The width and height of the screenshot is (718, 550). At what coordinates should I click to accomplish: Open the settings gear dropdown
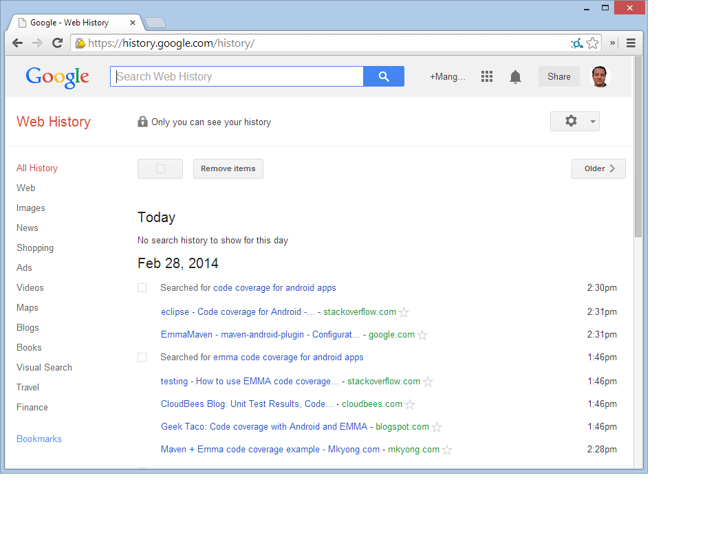pos(575,121)
